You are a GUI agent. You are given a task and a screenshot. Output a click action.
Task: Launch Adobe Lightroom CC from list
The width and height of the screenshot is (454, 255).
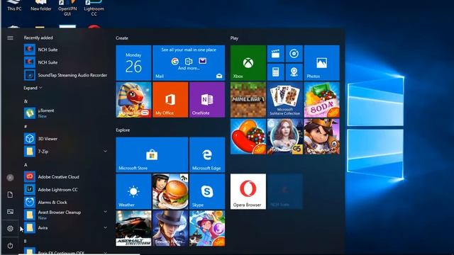click(x=66, y=189)
